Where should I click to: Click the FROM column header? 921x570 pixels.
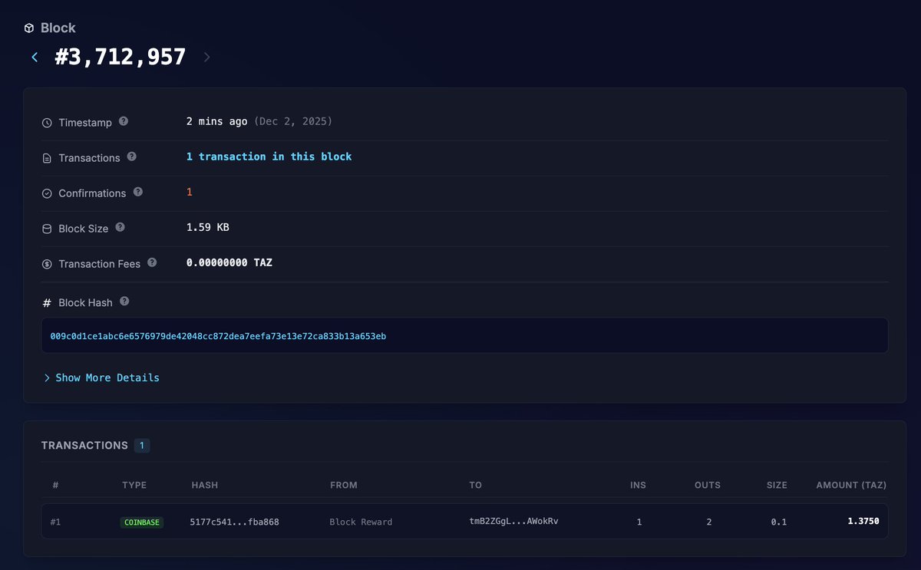344,485
